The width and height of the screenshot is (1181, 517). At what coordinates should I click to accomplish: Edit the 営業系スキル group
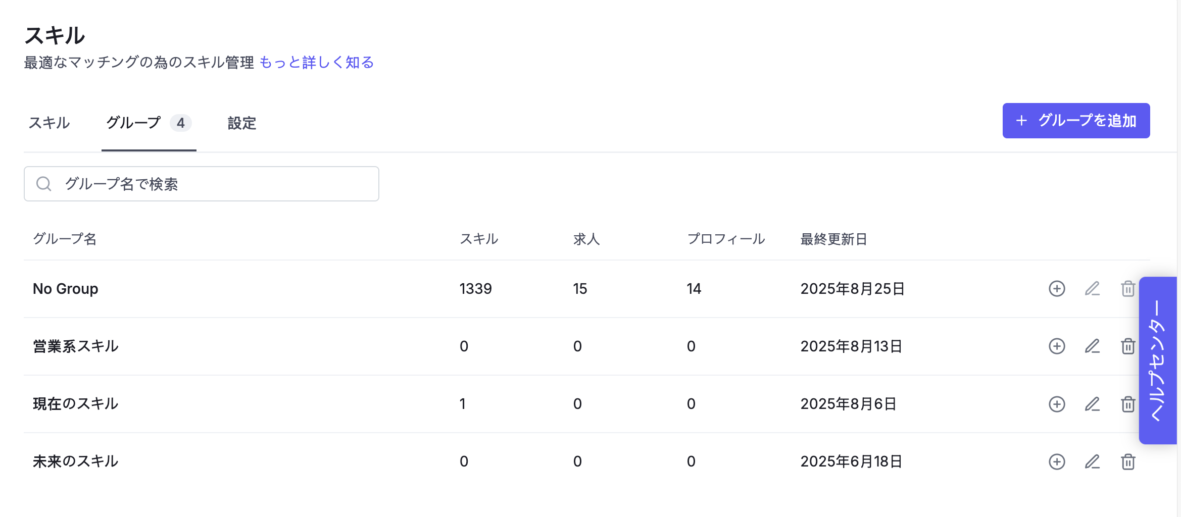[x=1092, y=346]
